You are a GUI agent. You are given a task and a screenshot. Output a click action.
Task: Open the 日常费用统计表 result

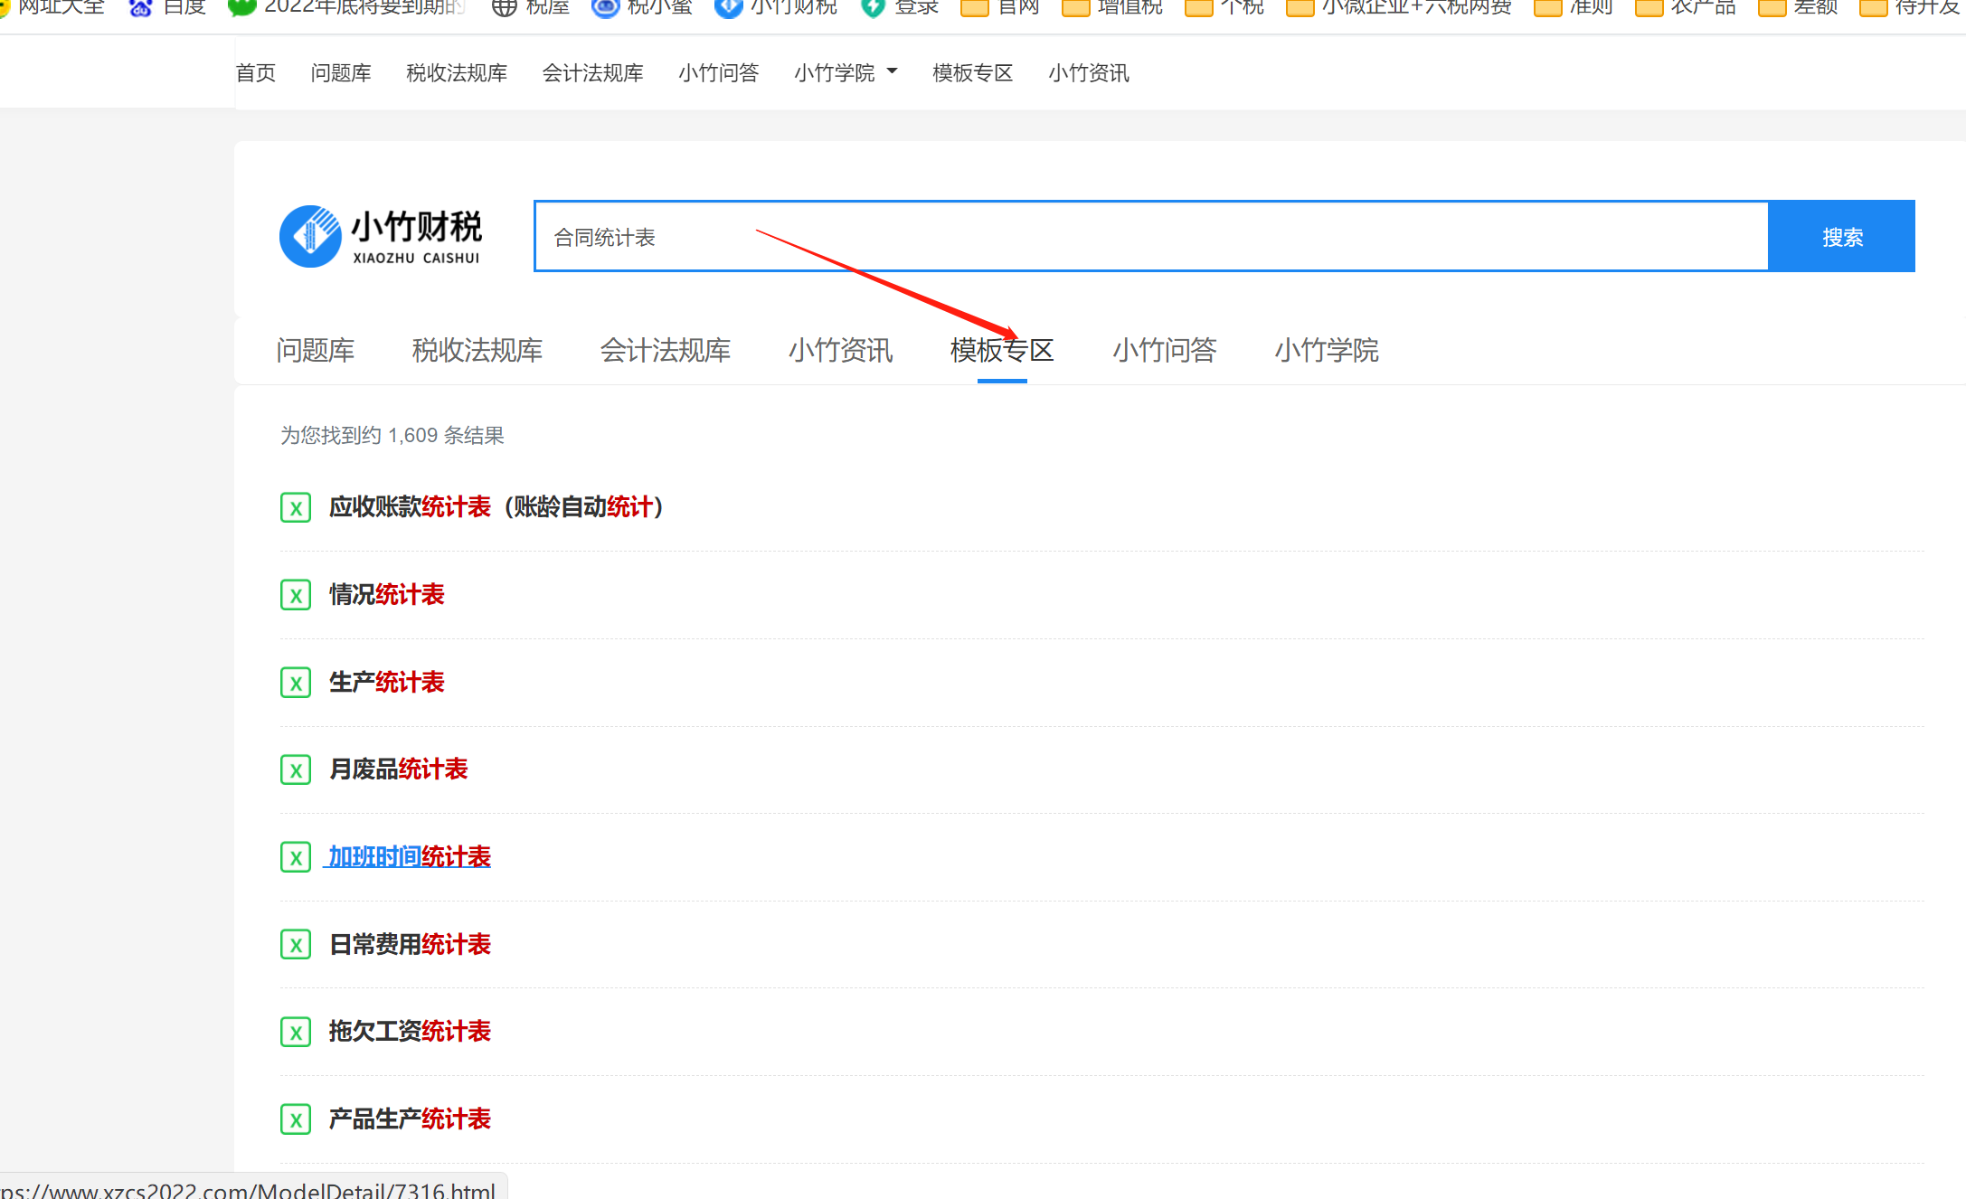coord(410,944)
